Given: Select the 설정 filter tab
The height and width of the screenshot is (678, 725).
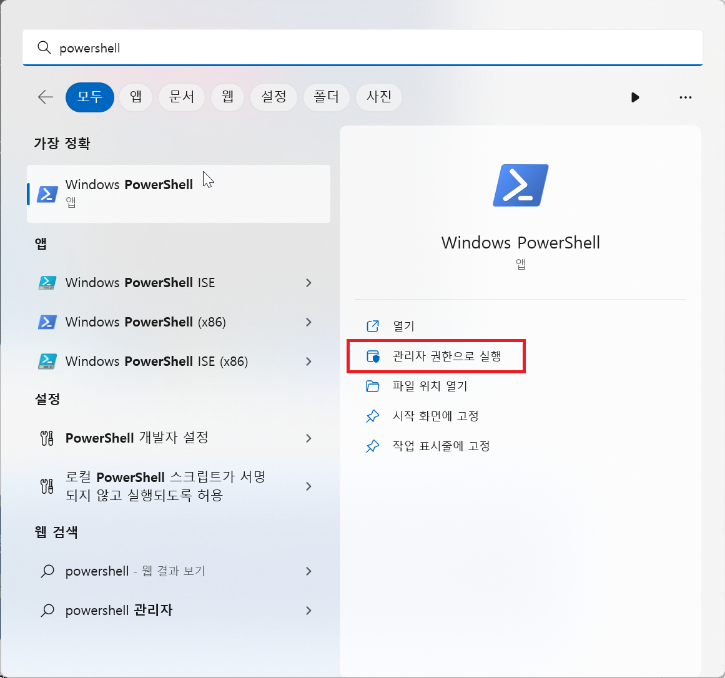Looking at the screenshot, I should click(274, 97).
